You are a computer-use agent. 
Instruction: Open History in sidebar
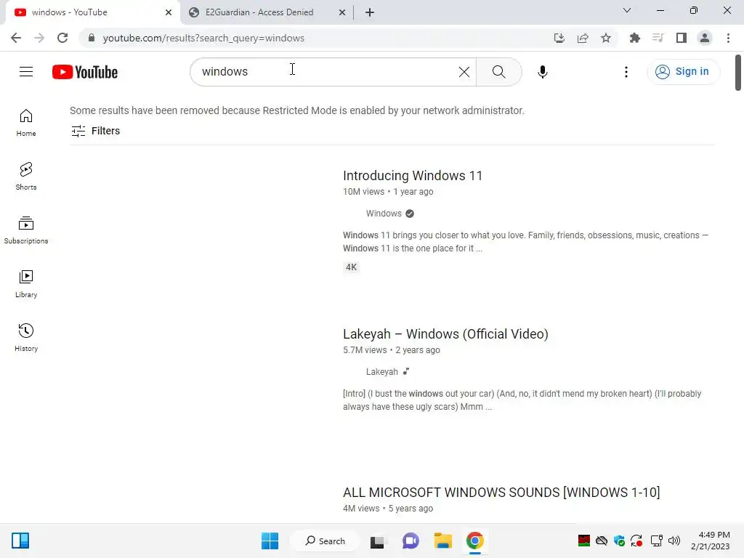[26, 337]
